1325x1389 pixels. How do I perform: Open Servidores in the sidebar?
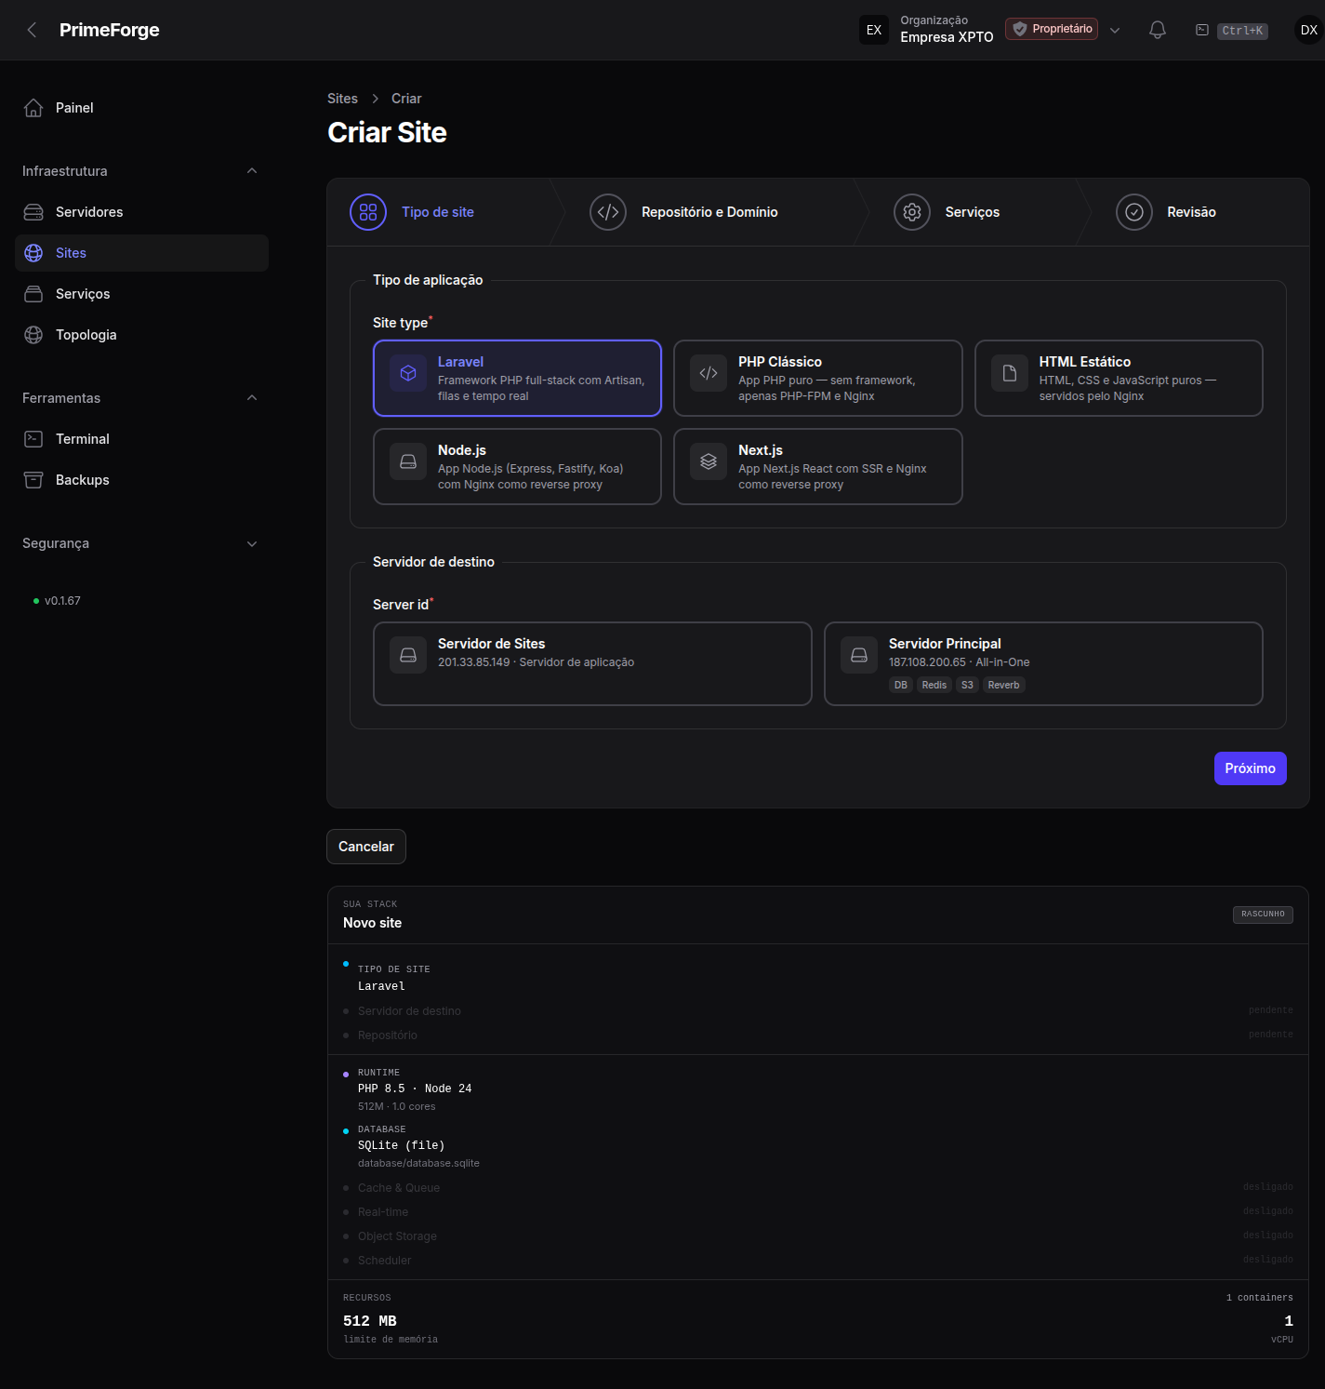tap(141, 212)
